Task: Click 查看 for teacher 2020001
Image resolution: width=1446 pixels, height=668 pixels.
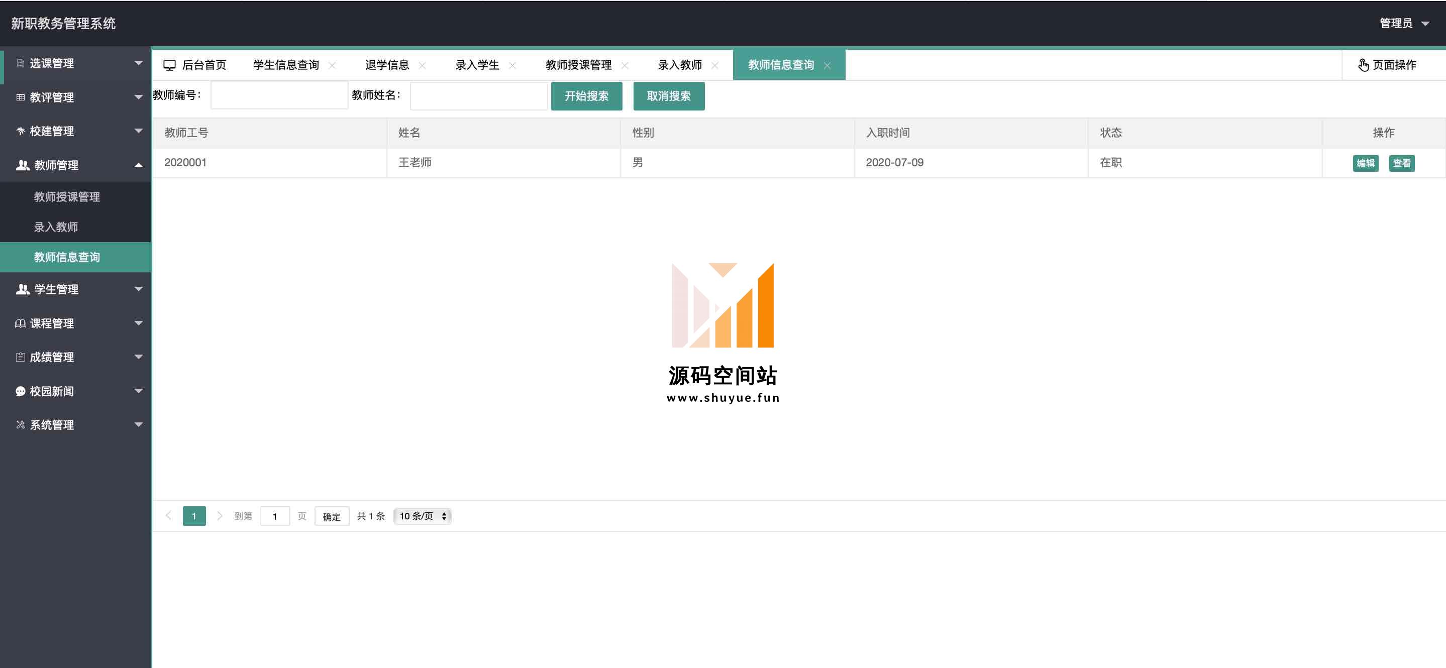Action: click(1402, 163)
